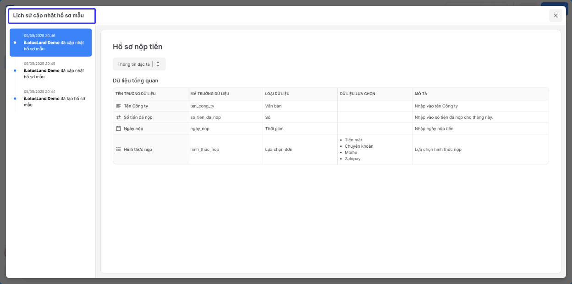Click description 'Nhập ngày nộp tiền'

[x=434, y=129]
